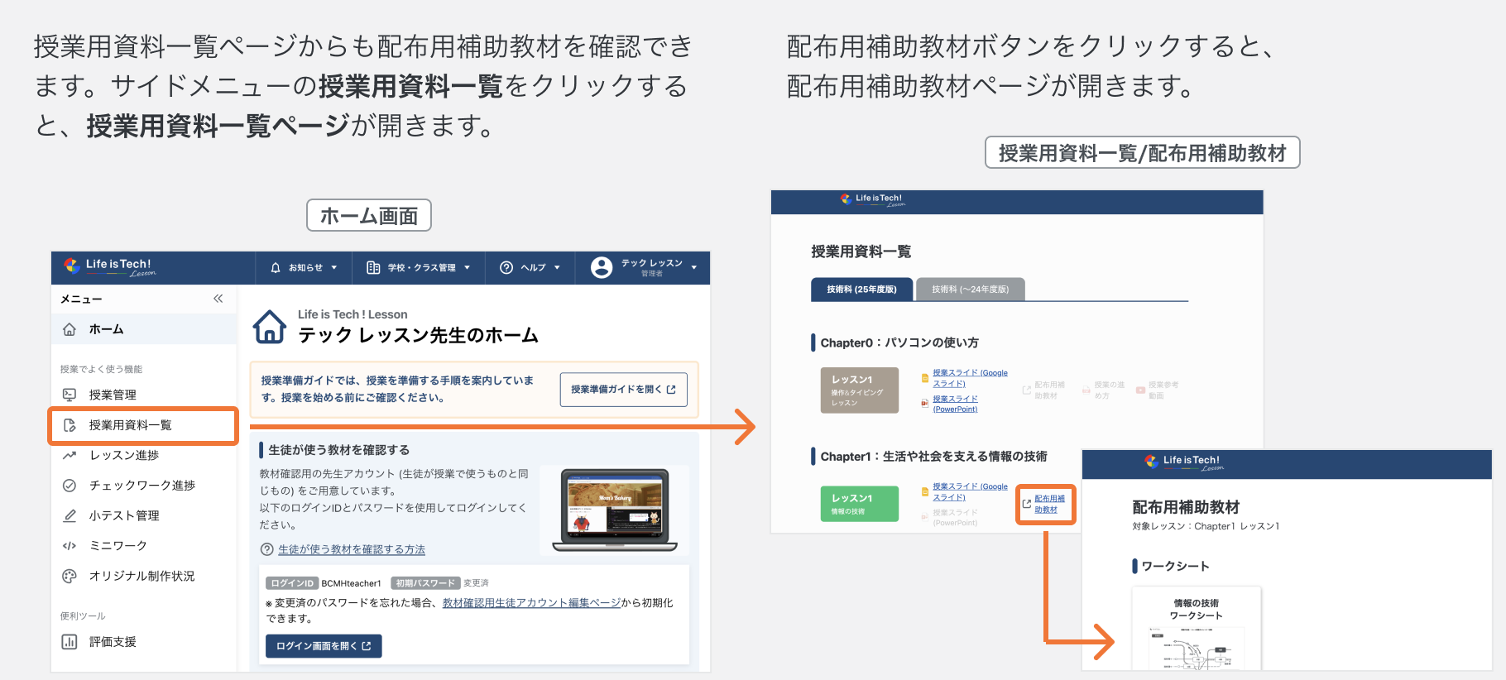The height and width of the screenshot is (680, 1506).
Task: Click the 授業管理 monitor icon in sidebar
Action: click(x=70, y=395)
